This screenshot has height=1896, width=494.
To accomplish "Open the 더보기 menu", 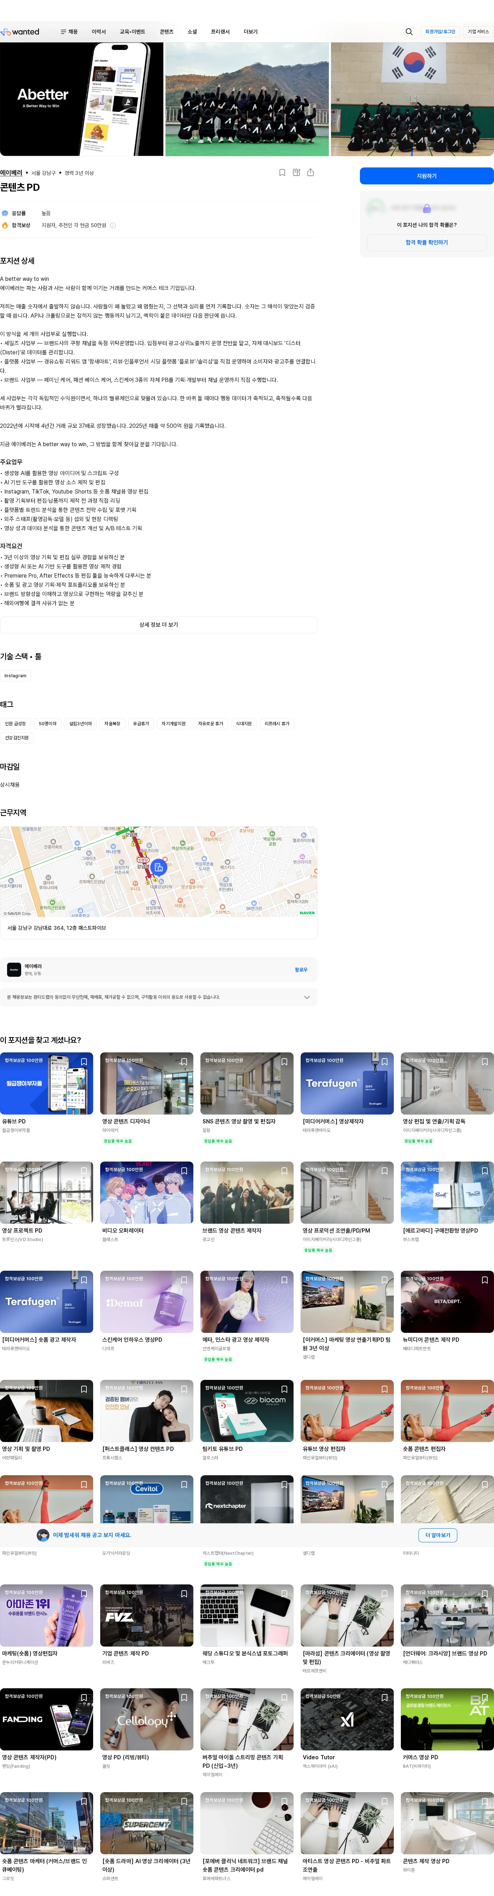I will tap(251, 32).
